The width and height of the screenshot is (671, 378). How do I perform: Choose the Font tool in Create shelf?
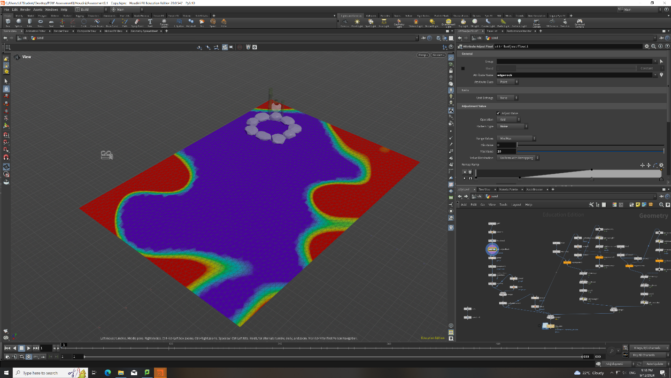coord(150,22)
